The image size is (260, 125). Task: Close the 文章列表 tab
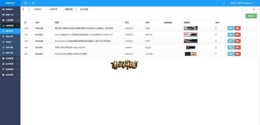60,9
